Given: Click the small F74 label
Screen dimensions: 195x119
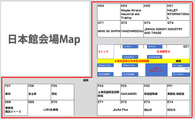Looking at the screenshot, I should [187, 69].
